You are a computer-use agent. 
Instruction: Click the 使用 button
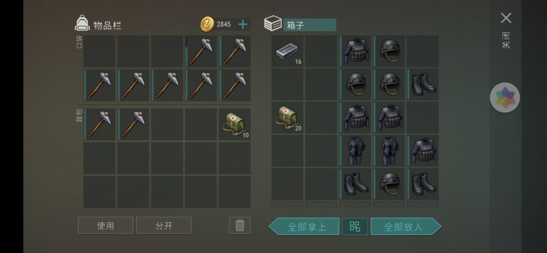tap(106, 226)
